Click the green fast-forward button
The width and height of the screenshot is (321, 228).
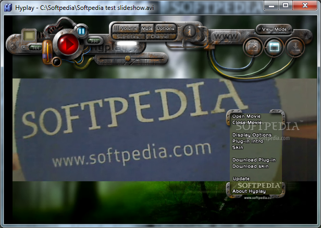pos(94,41)
